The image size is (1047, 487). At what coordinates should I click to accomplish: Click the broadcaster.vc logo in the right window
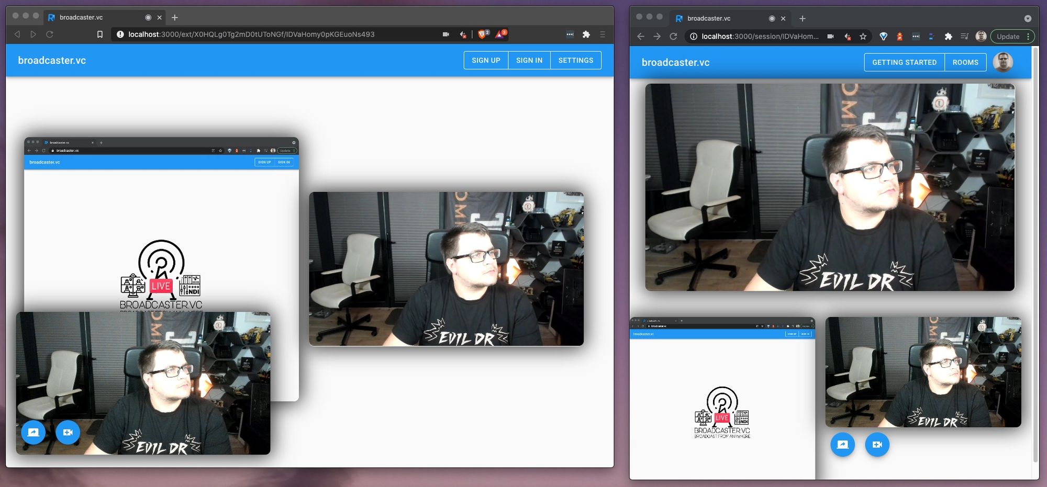coord(675,62)
